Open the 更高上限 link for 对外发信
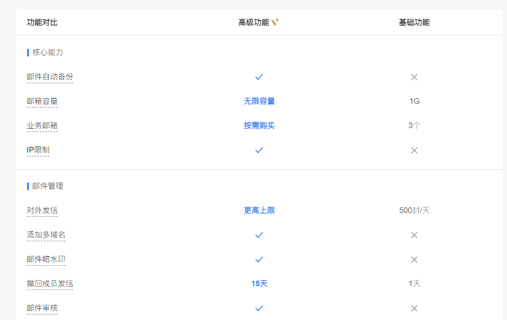This screenshot has width=507, height=320. click(x=259, y=210)
